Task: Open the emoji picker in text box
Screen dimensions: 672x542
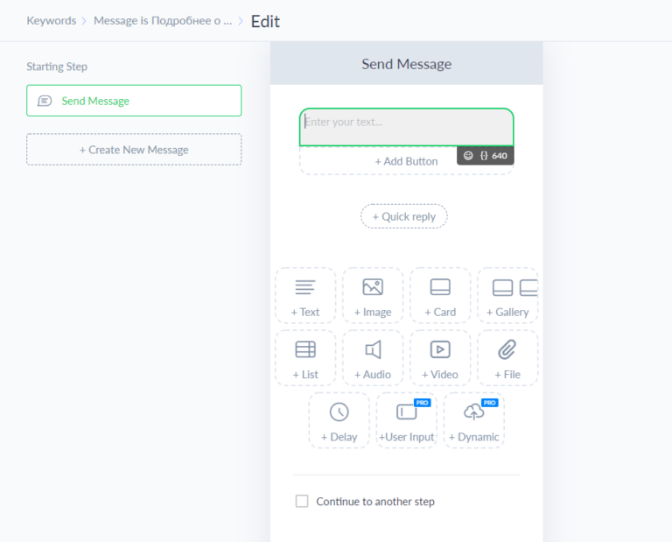Action: click(x=468, y=156)
